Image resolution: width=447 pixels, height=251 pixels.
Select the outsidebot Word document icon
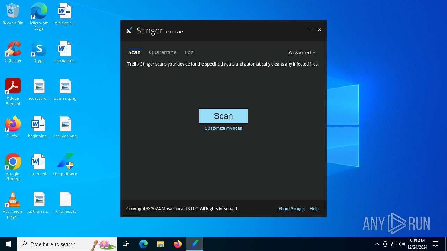[x=65, y=52]
